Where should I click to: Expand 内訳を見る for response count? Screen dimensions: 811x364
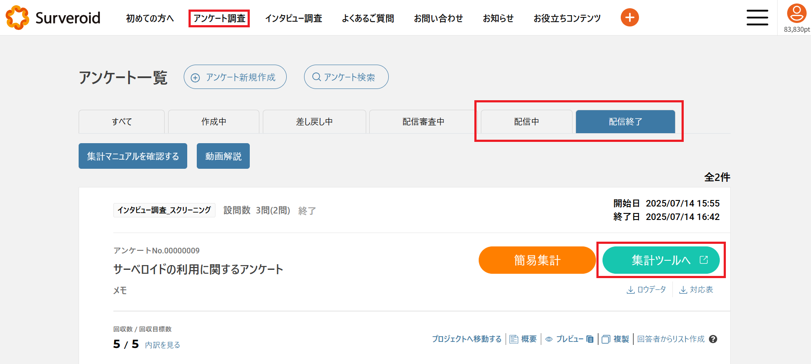[x=162, y=345]
